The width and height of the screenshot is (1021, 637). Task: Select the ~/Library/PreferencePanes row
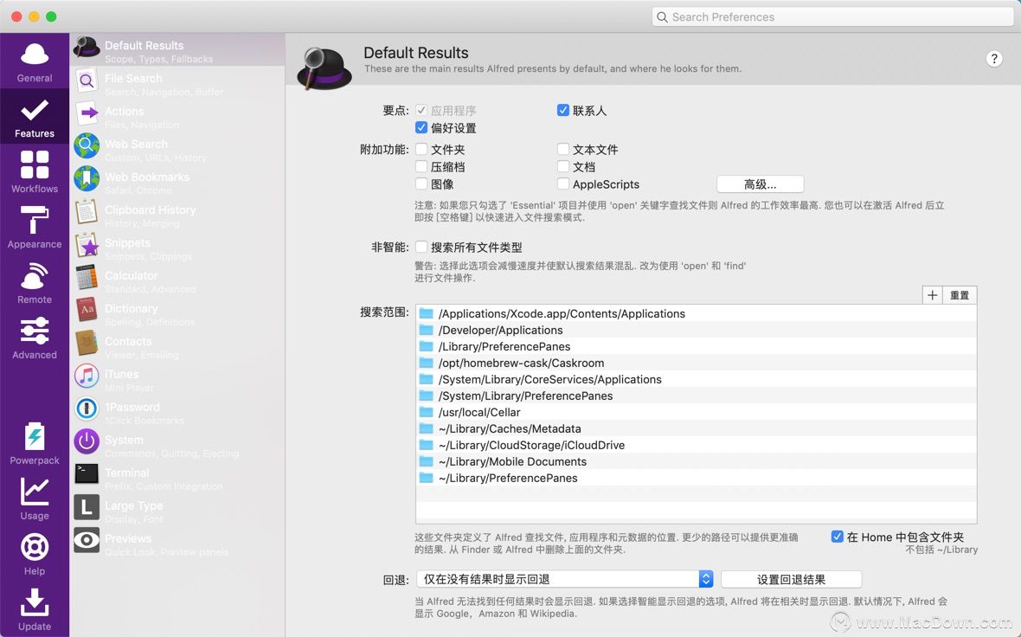696,478
